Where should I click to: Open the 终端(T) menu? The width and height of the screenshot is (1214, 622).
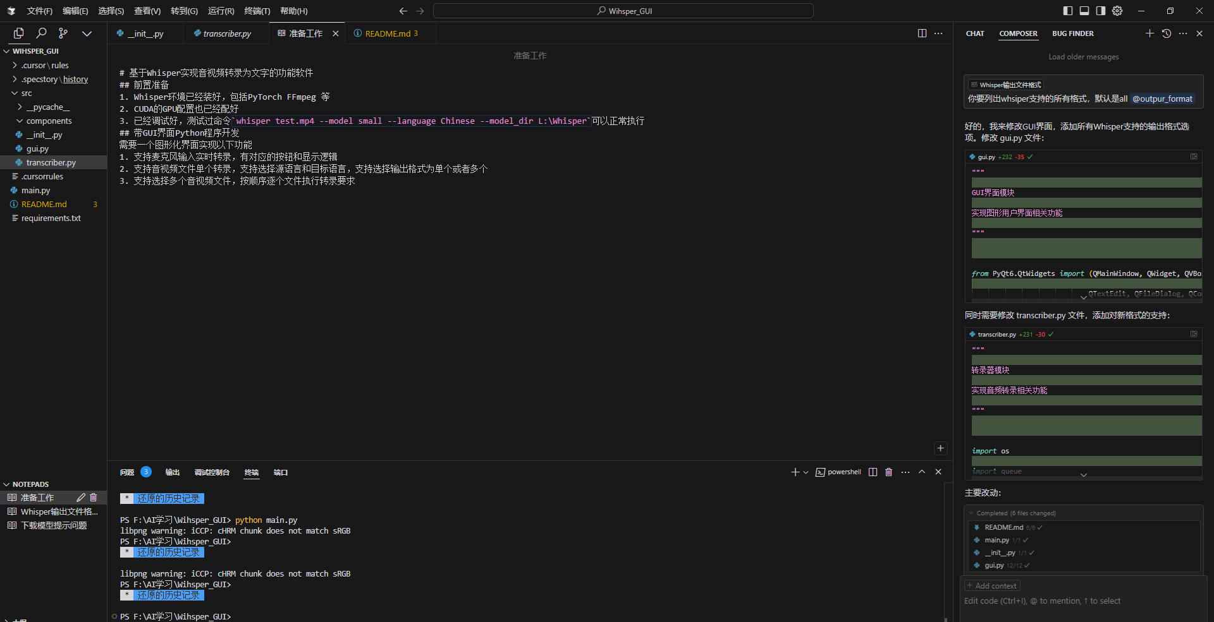click(257, 11)
